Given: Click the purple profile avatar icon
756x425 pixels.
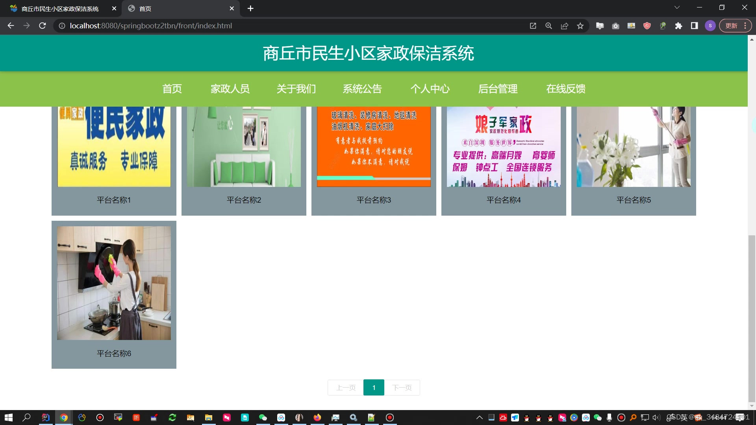Looking at the screenshot, I should pos(710,26).
